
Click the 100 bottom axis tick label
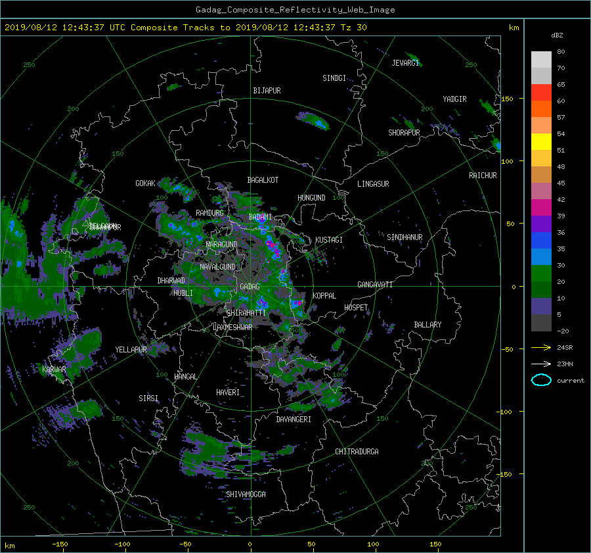tap(373, 544)
